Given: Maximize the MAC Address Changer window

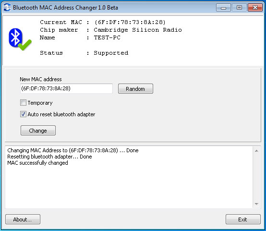Looking at the screenshot, I should tap(239, 8).
